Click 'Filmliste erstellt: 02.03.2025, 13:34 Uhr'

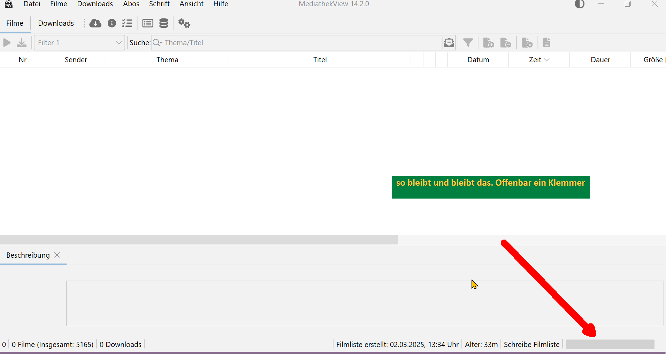(397, 345)
